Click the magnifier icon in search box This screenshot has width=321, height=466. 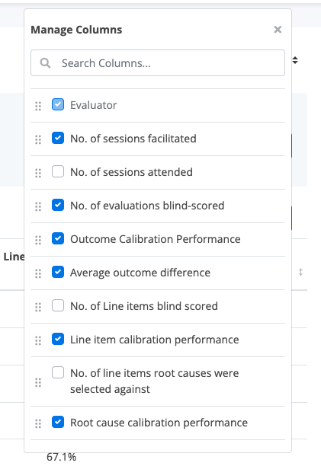[x=45, y=63]
